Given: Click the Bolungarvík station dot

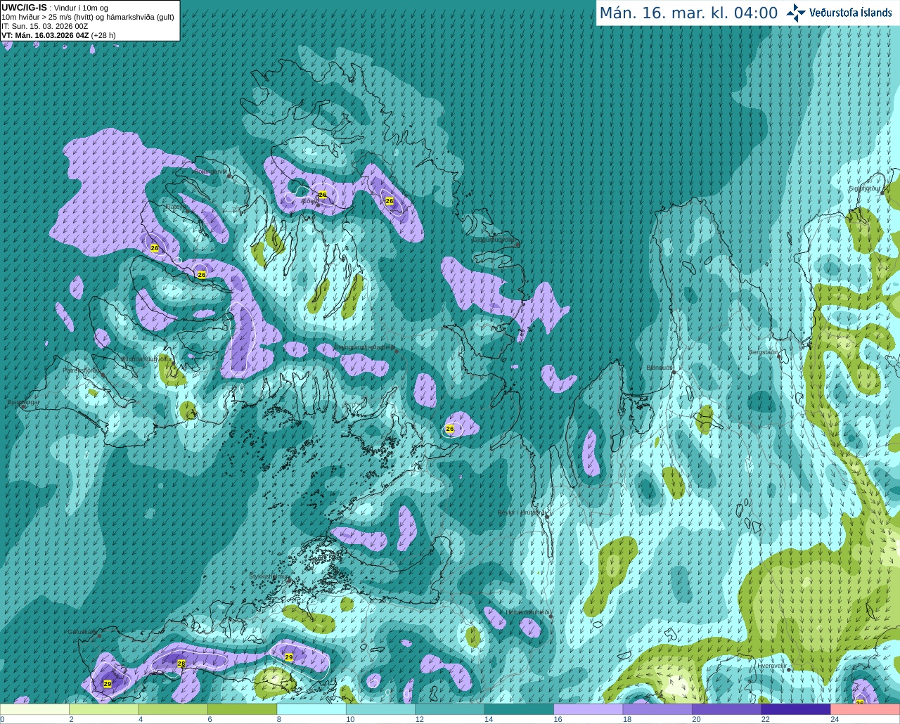Looking at the screenshot, I should (229, 176).
